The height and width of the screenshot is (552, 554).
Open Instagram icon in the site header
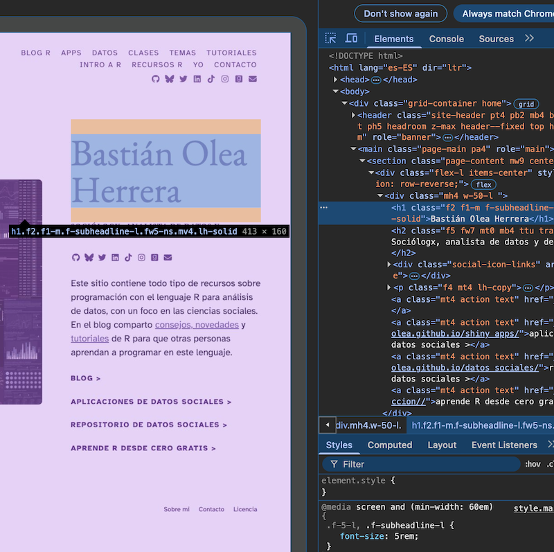pos(225,79)
